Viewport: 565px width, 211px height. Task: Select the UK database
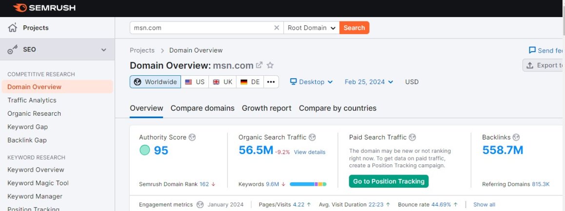click(x=222, y=82)
